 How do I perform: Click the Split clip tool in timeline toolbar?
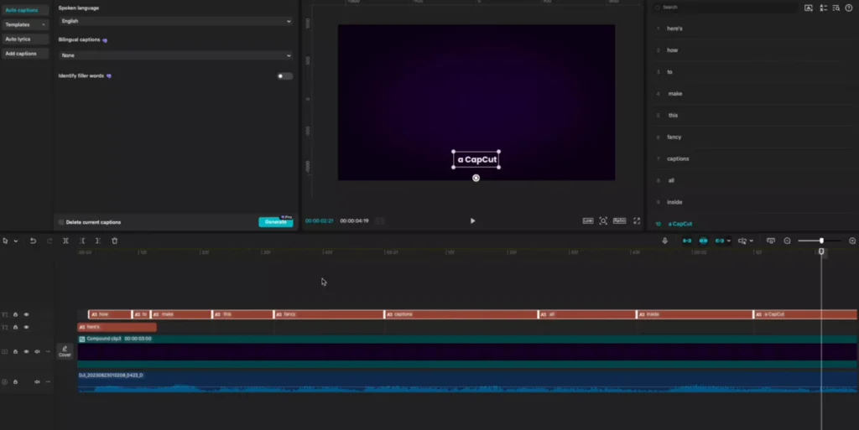65,241
